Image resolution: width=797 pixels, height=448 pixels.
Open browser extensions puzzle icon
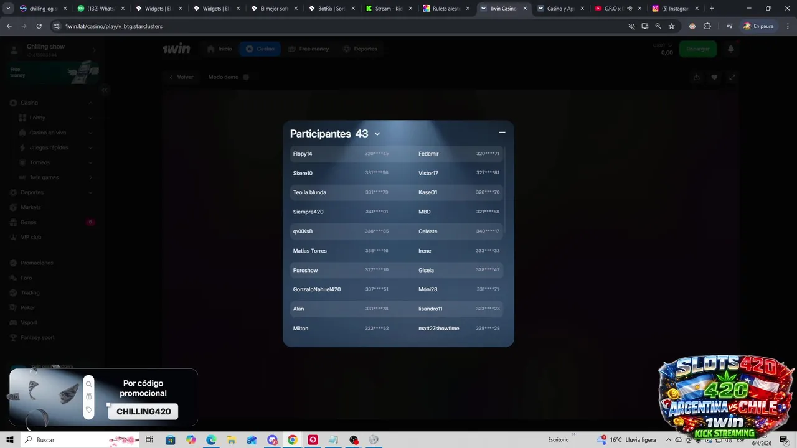[x=707, y=26]
